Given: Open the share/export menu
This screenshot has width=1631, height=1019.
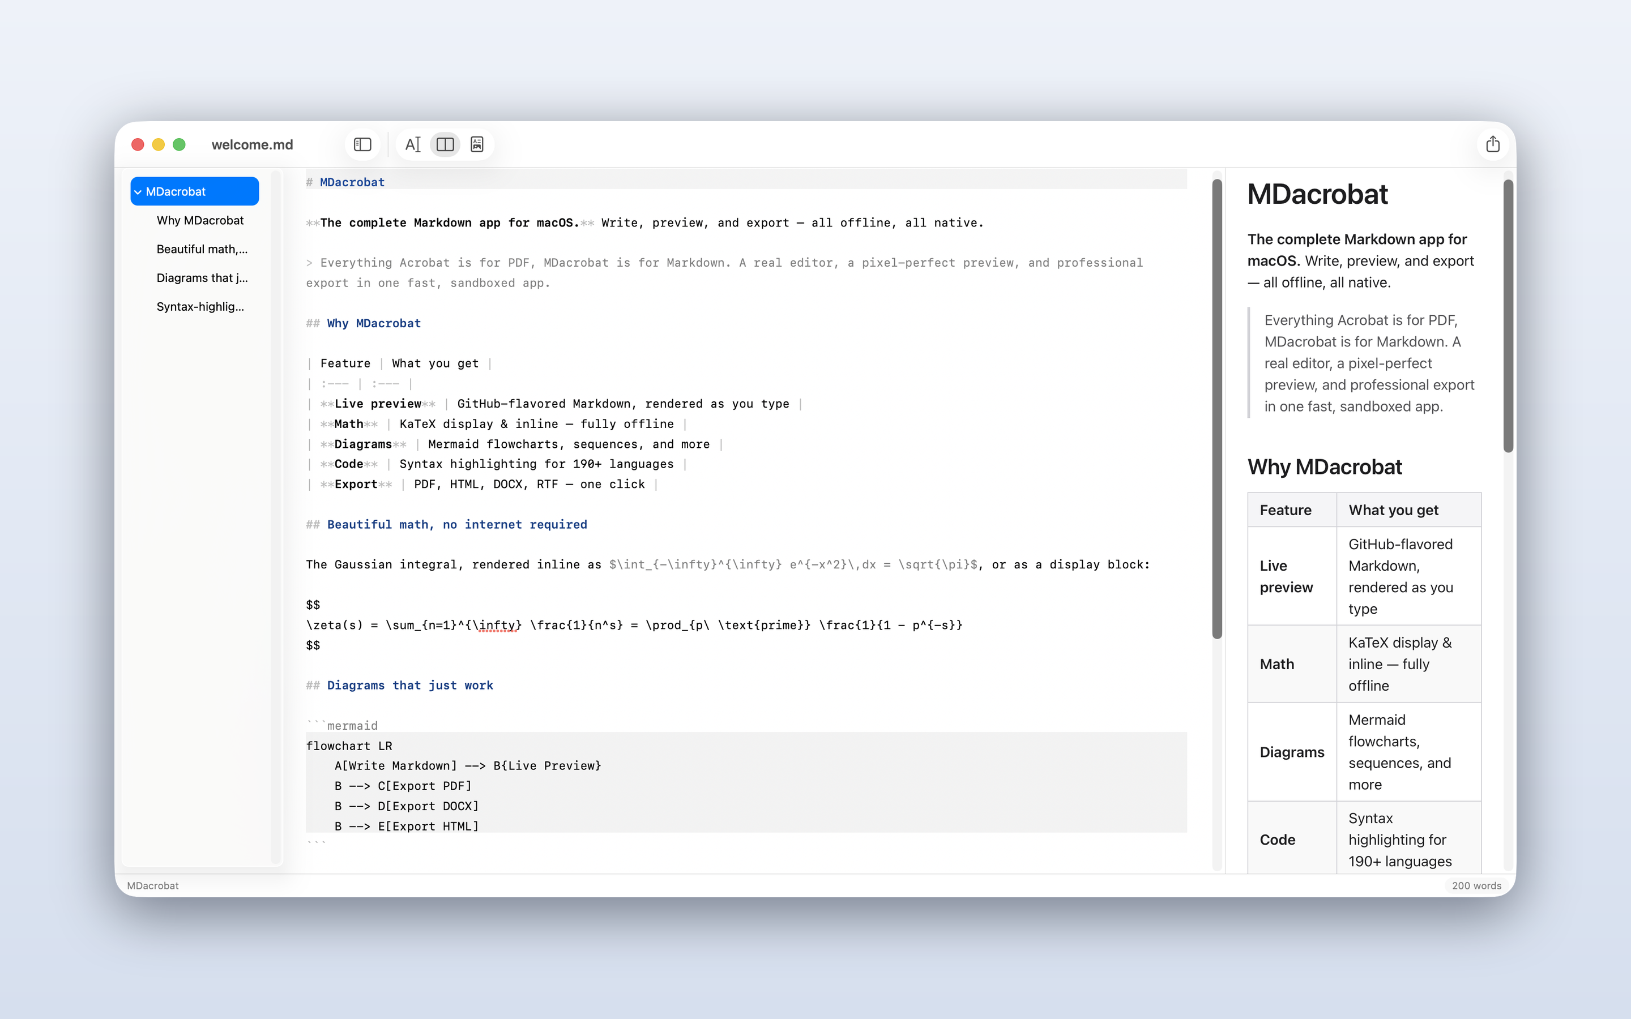Looking at the screenshot, I should pos(1492,144).
